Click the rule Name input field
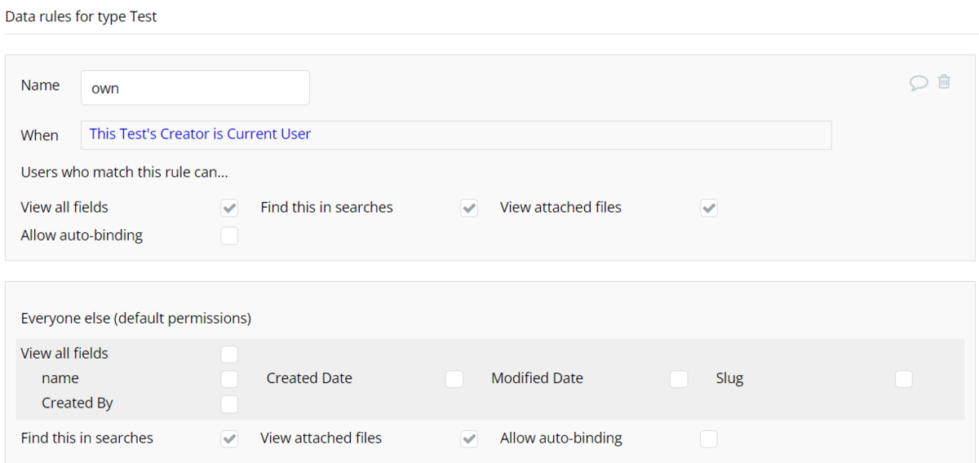979x463 pixels. coord(195,88)
